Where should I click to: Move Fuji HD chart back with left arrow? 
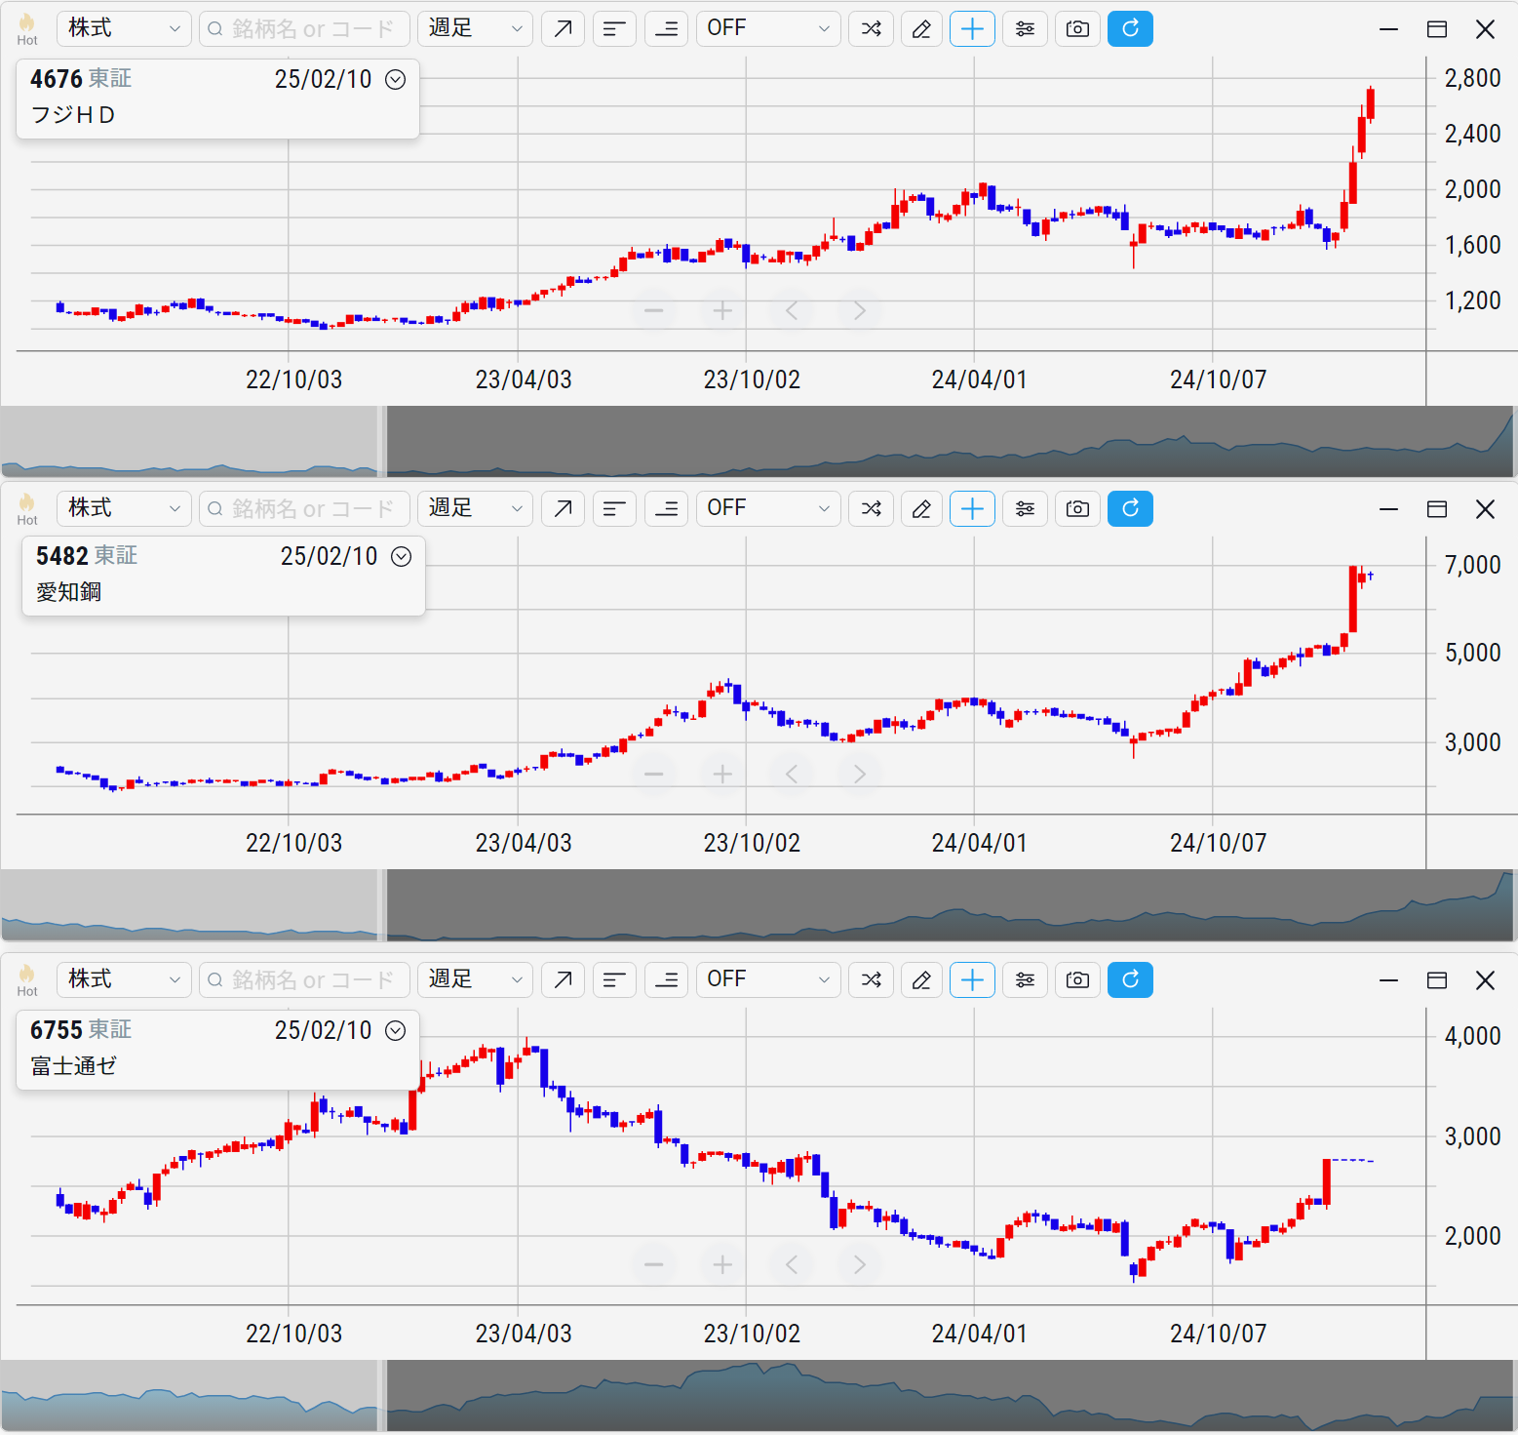point(791,311)
